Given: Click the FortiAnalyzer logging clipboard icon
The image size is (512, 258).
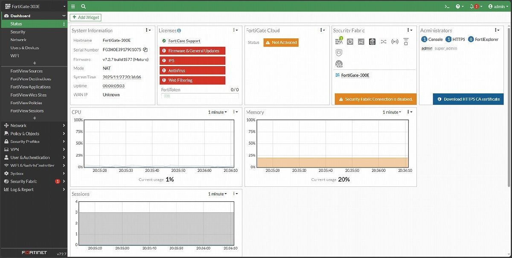Looking at the screenshot, I should coord(372,41).
